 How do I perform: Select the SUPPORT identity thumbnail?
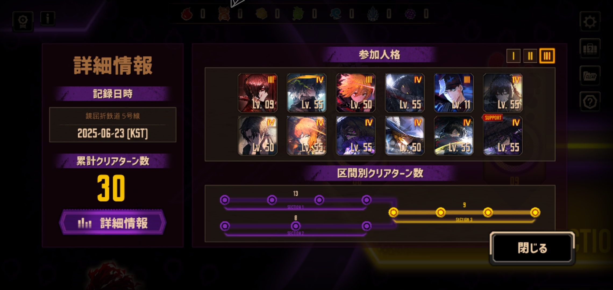pos(502,136)
